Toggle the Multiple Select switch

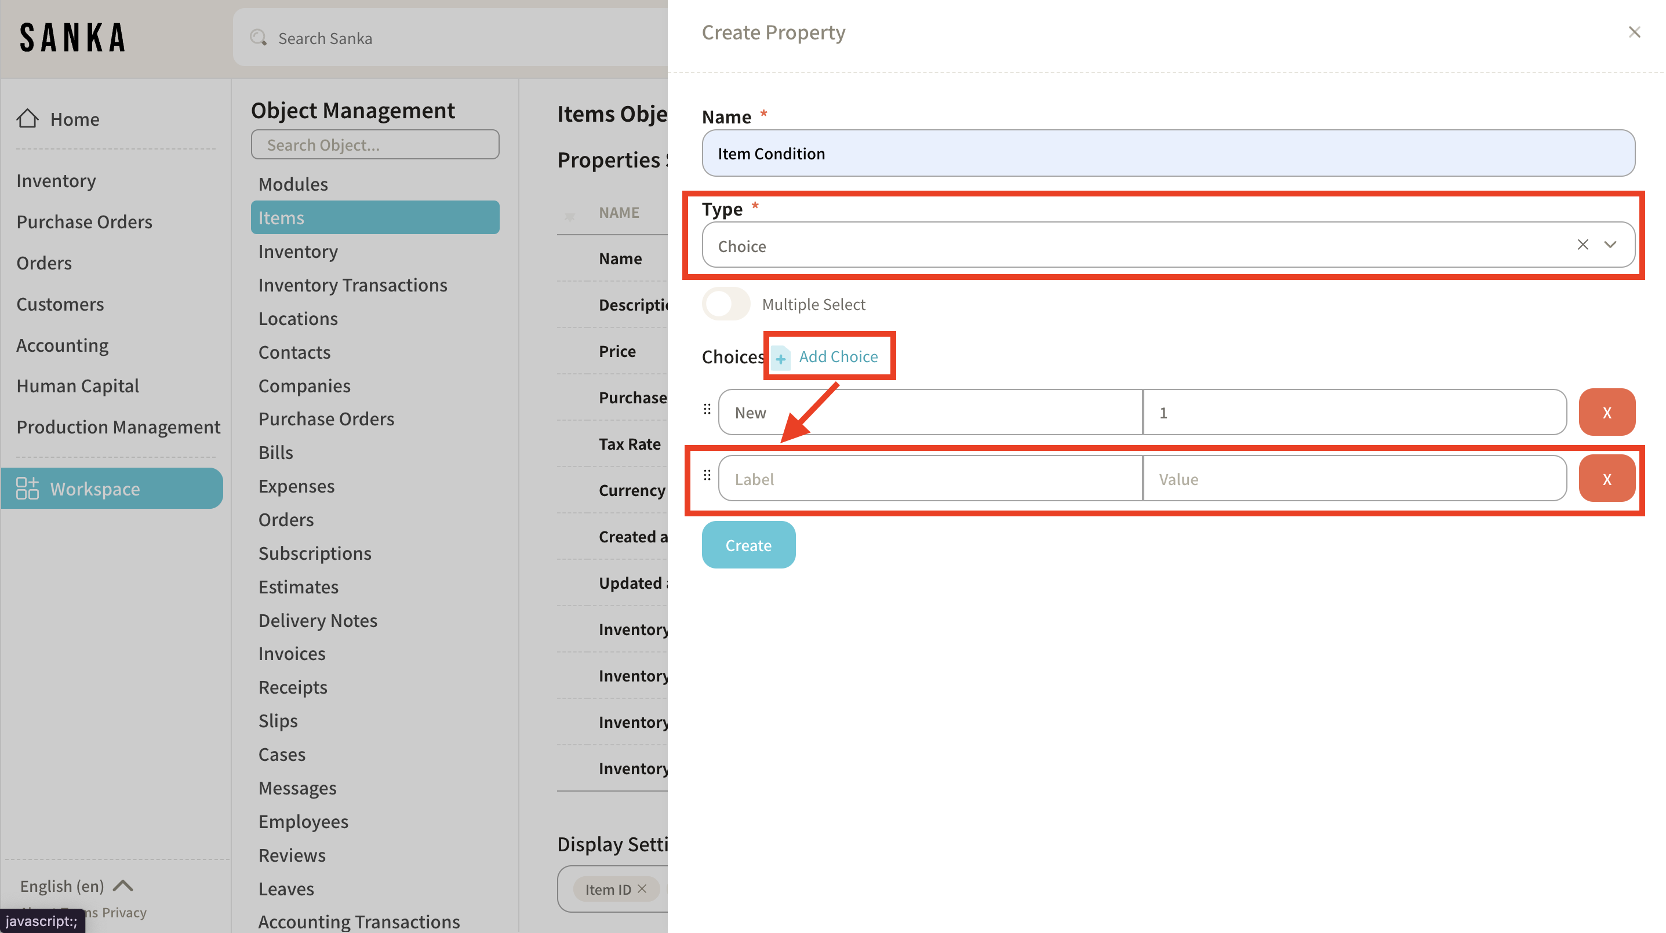(726, 304)
